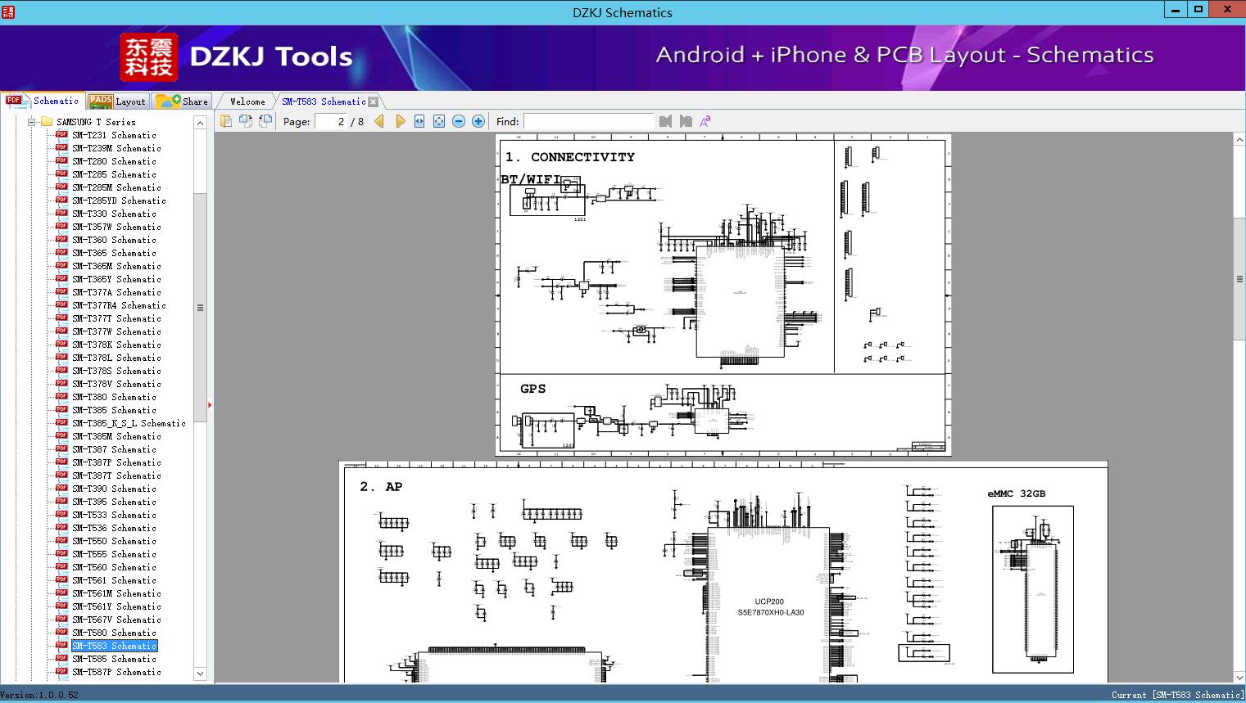The width and height of the screenshot is (1246, 703).
Task: Go to the previous page arrow
Action: pos(379,121)
